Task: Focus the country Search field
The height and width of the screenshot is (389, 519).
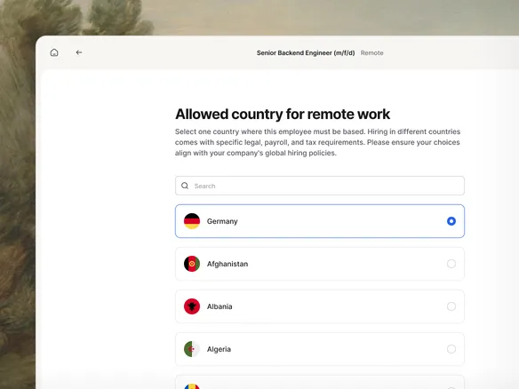Action: [x=320, y=186]
